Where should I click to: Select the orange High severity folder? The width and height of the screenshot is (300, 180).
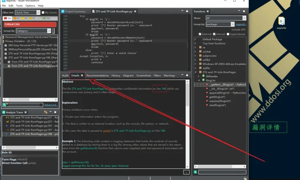(x=16, y=18)
